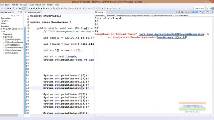Select DesktopApp project

pyautogui.click(x=5, y=18)
